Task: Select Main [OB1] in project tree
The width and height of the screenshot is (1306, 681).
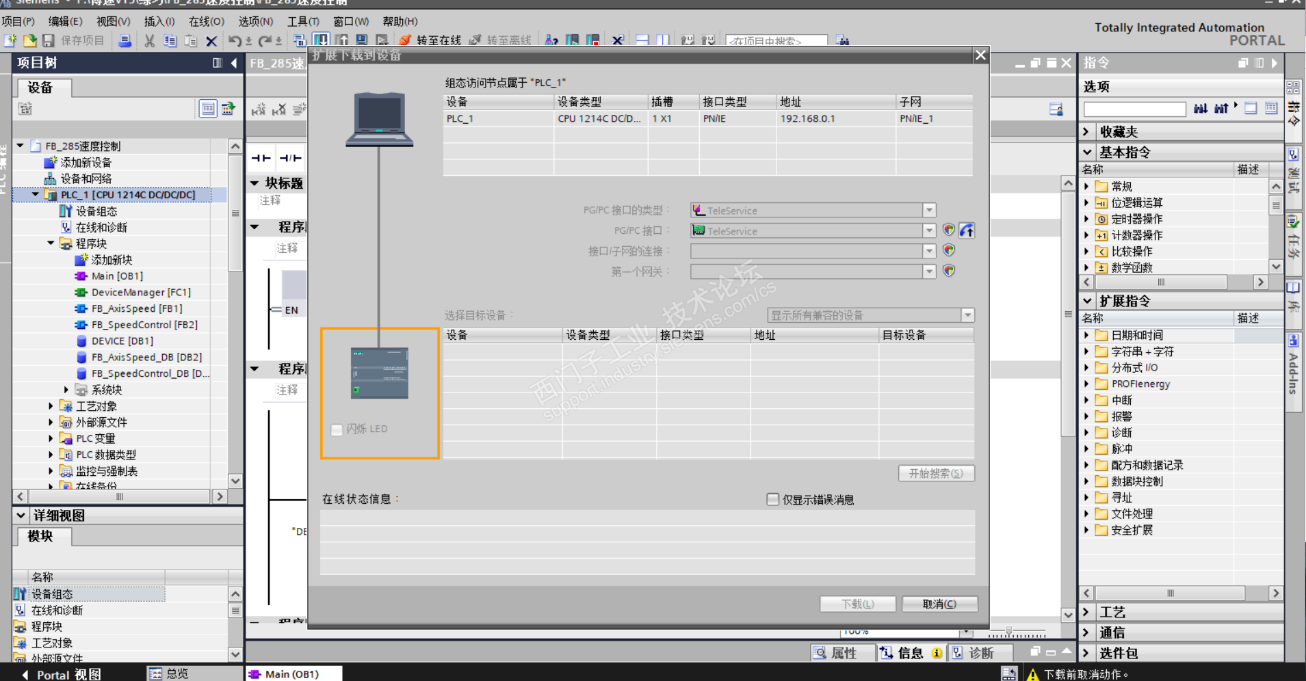Action: tap(117, 276)
